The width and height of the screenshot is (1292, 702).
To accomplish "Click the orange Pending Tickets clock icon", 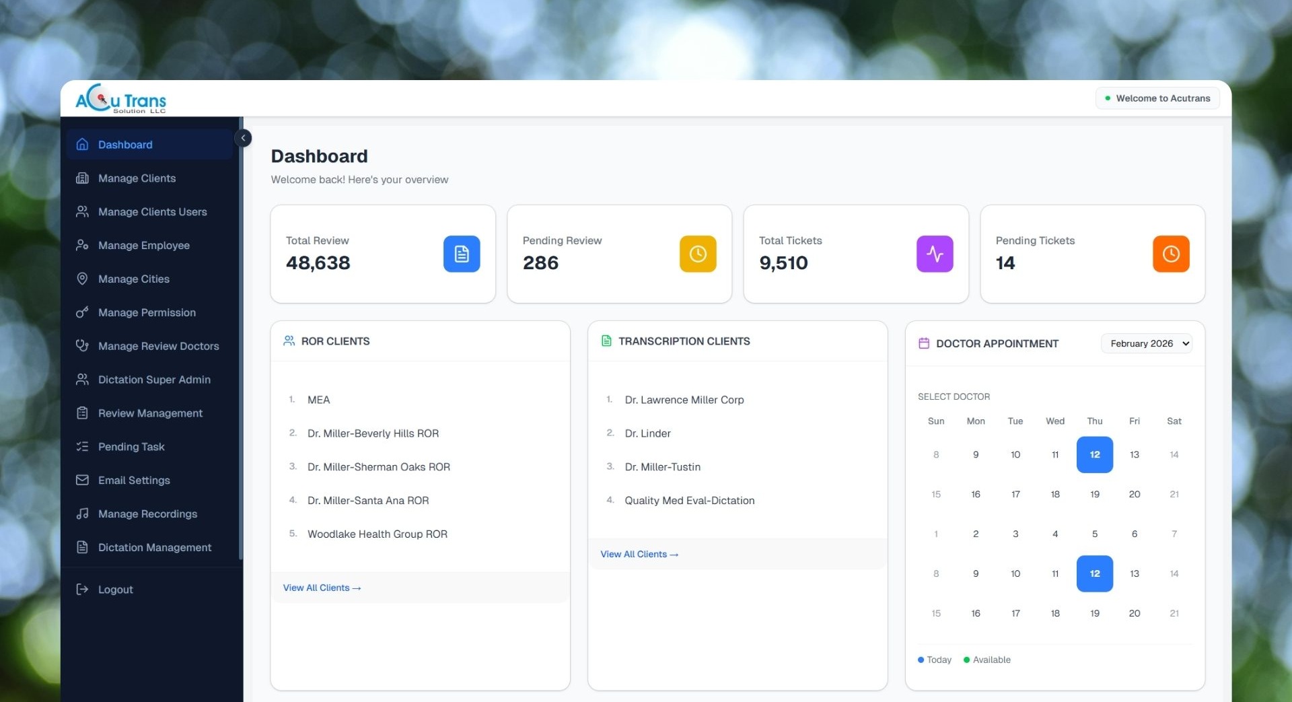I will [x=1171, y=254].
